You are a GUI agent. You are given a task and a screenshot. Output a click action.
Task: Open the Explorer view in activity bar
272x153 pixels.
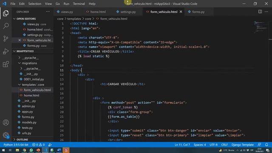click(6, 13)
